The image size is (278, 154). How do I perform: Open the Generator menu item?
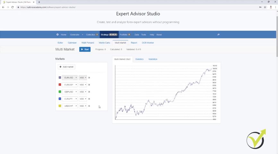click(x=75, y=35)
